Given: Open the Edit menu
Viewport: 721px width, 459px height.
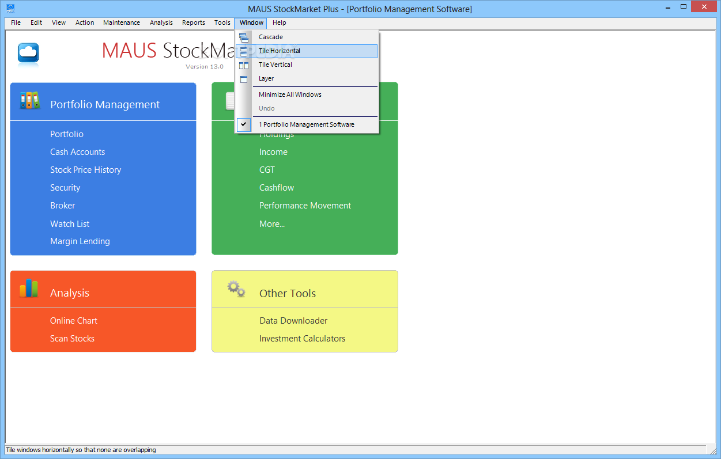Looking at the screenshot, I should click(36, 22).
